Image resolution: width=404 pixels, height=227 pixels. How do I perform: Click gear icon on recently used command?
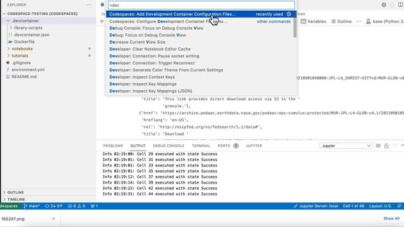289,14
